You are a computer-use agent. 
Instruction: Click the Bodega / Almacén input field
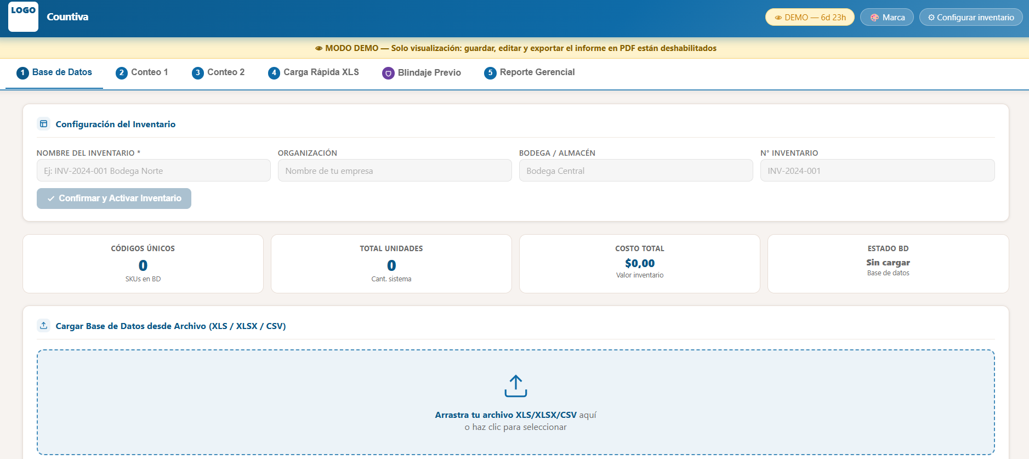pyautogui.click(x=636, y=171)
